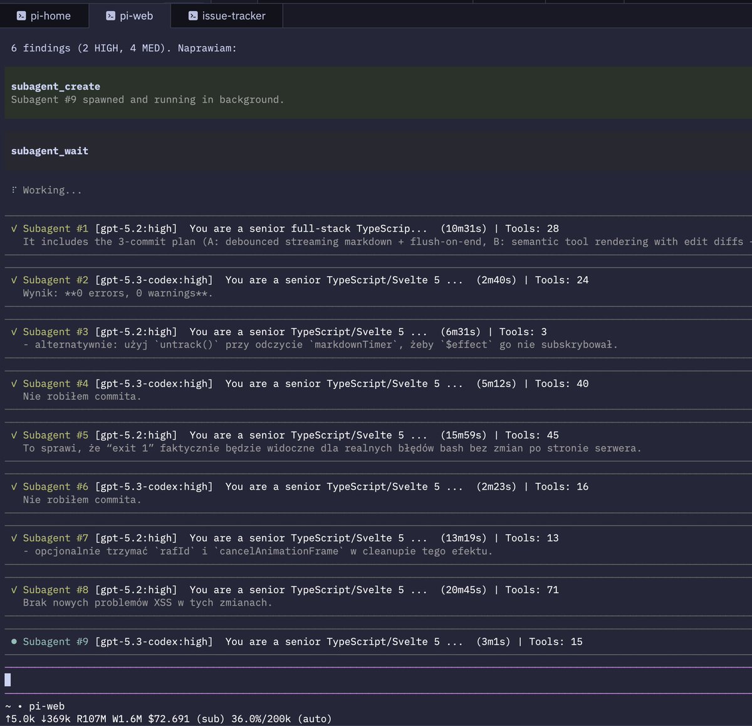Click 'Tools: 24' on Subagent #2 row

(x=562, y=280)
